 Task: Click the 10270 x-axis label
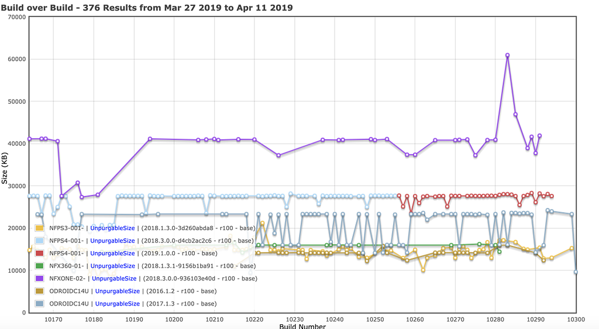(455, 319)
